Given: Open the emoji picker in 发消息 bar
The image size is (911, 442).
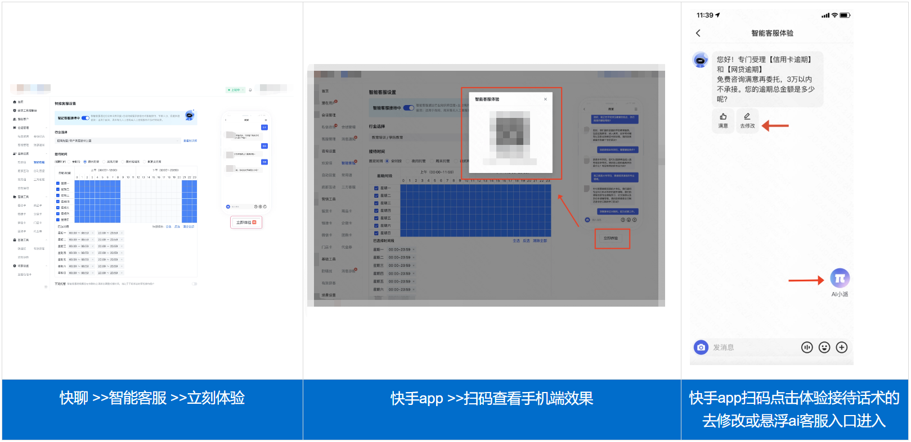Looking at the screenshot, I should (824, 348).
